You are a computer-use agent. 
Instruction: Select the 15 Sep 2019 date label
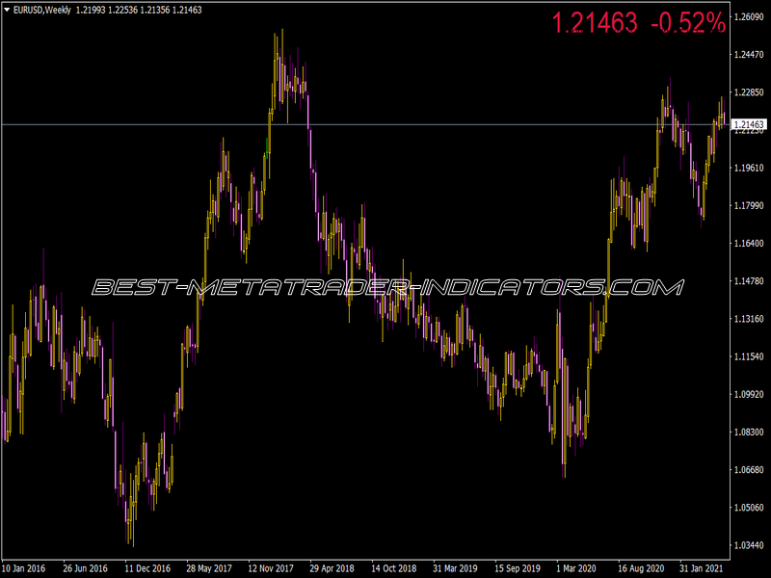point(518,568)
